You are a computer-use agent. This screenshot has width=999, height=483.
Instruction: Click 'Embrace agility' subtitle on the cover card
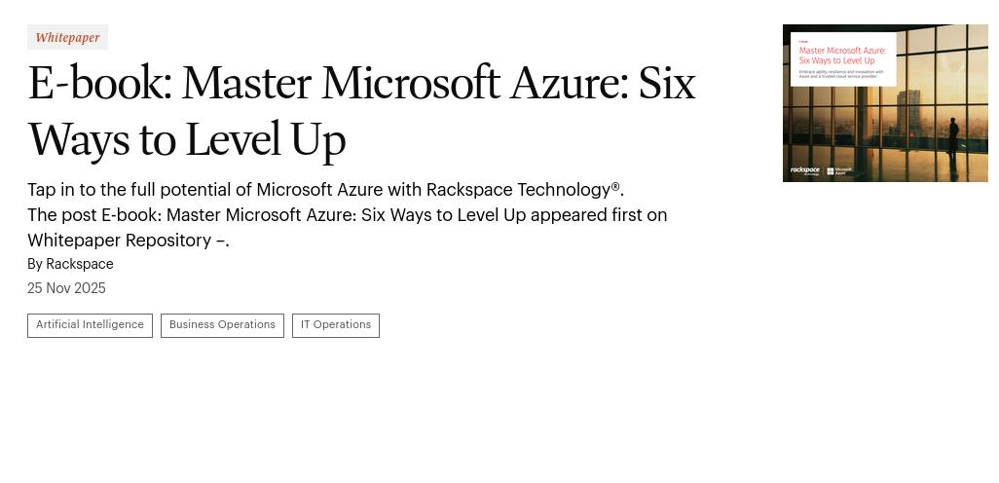841,73
